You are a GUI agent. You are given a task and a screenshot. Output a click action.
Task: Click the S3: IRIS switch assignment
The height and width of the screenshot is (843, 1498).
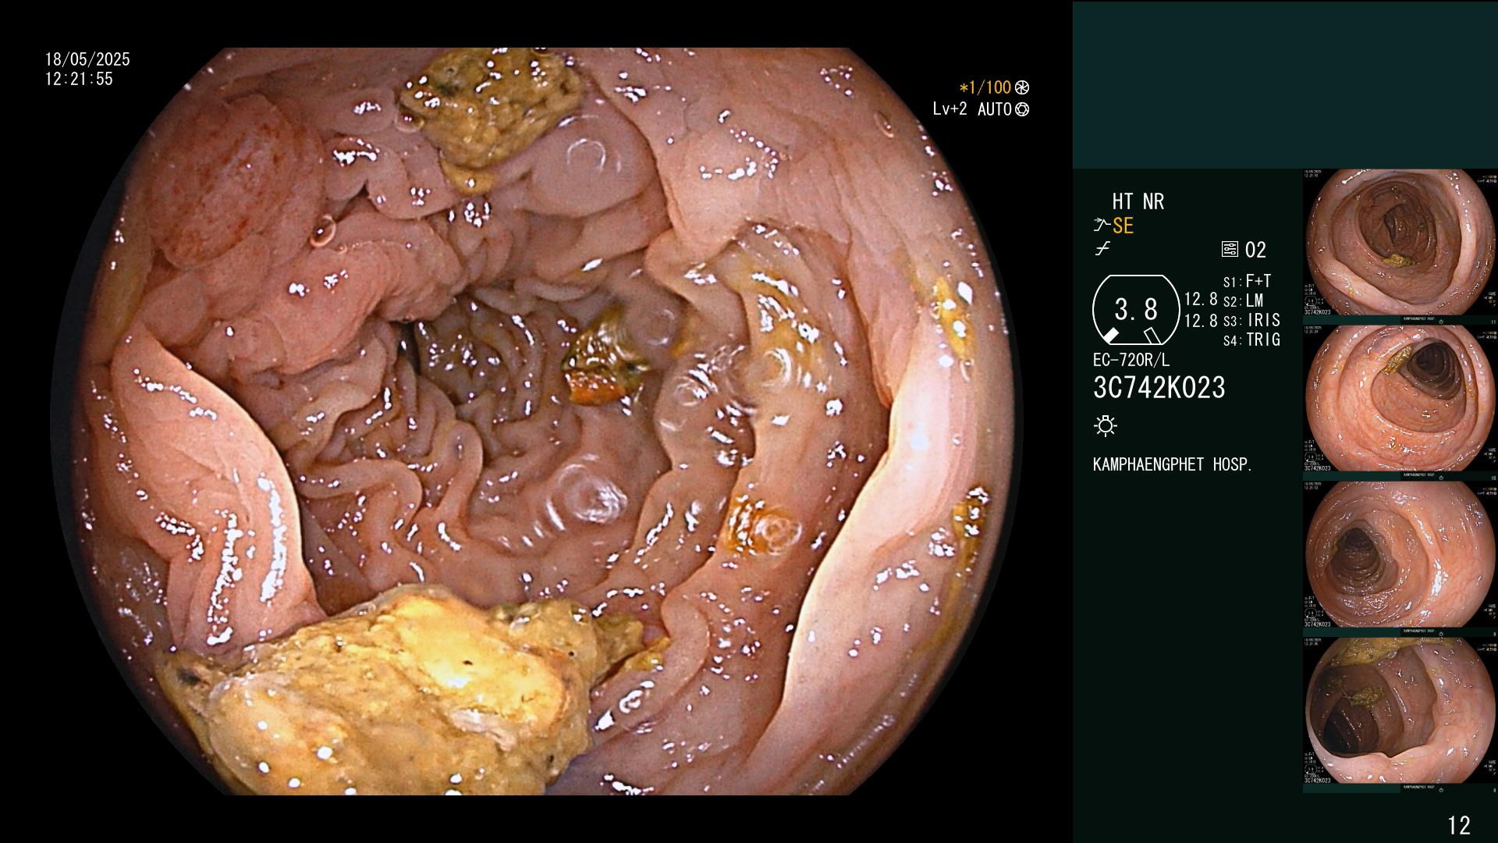[x=1251, y=320]
